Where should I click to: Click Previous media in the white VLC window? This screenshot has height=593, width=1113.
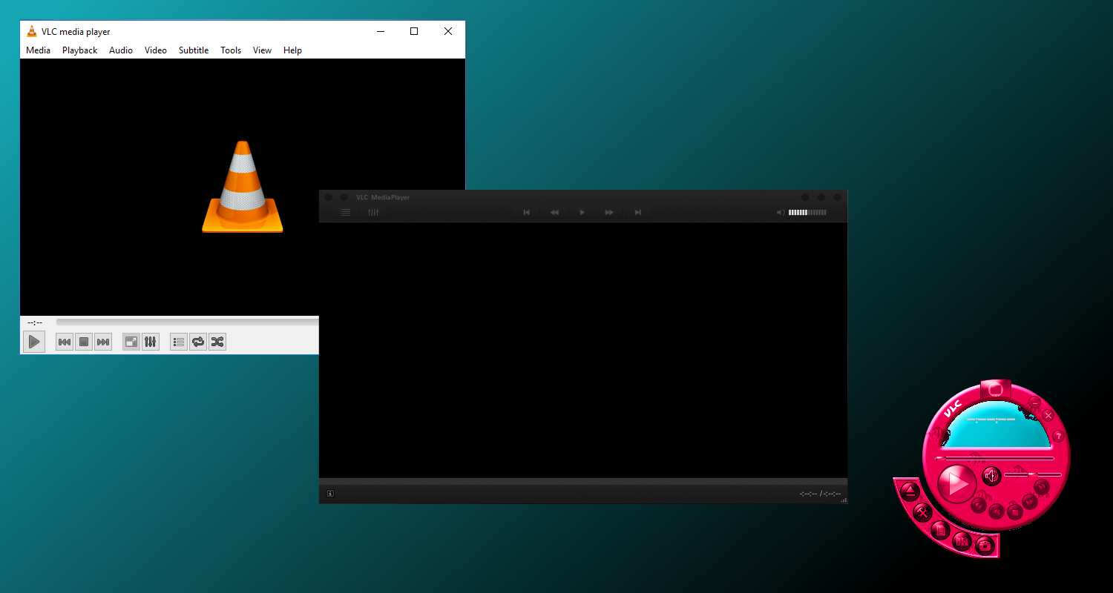pos(65,342)
